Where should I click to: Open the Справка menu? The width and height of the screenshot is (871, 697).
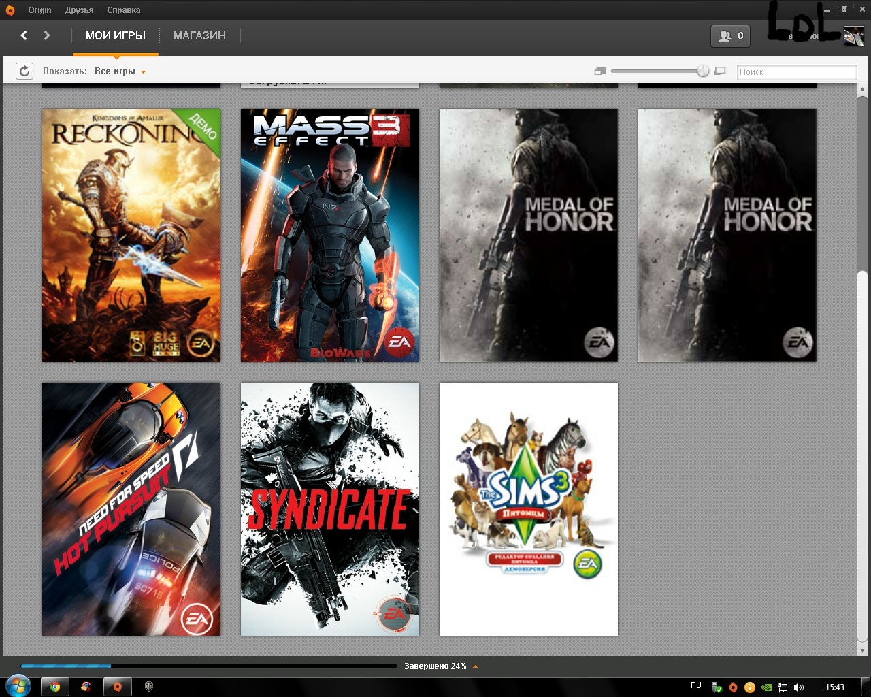coord(124,10)
